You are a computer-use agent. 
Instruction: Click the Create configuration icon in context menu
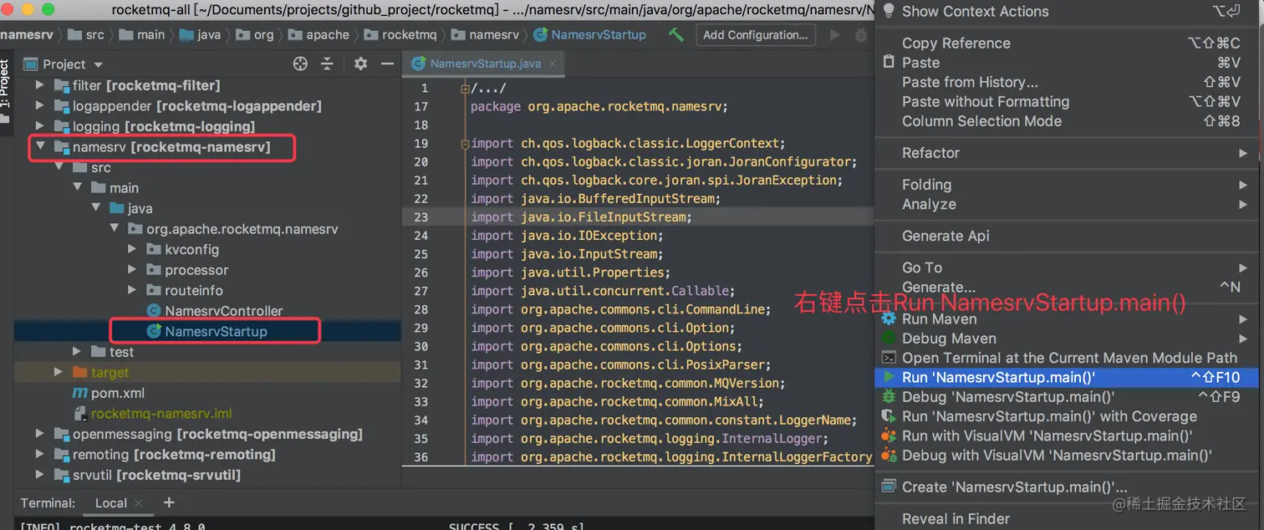click(x=888, y=487)
